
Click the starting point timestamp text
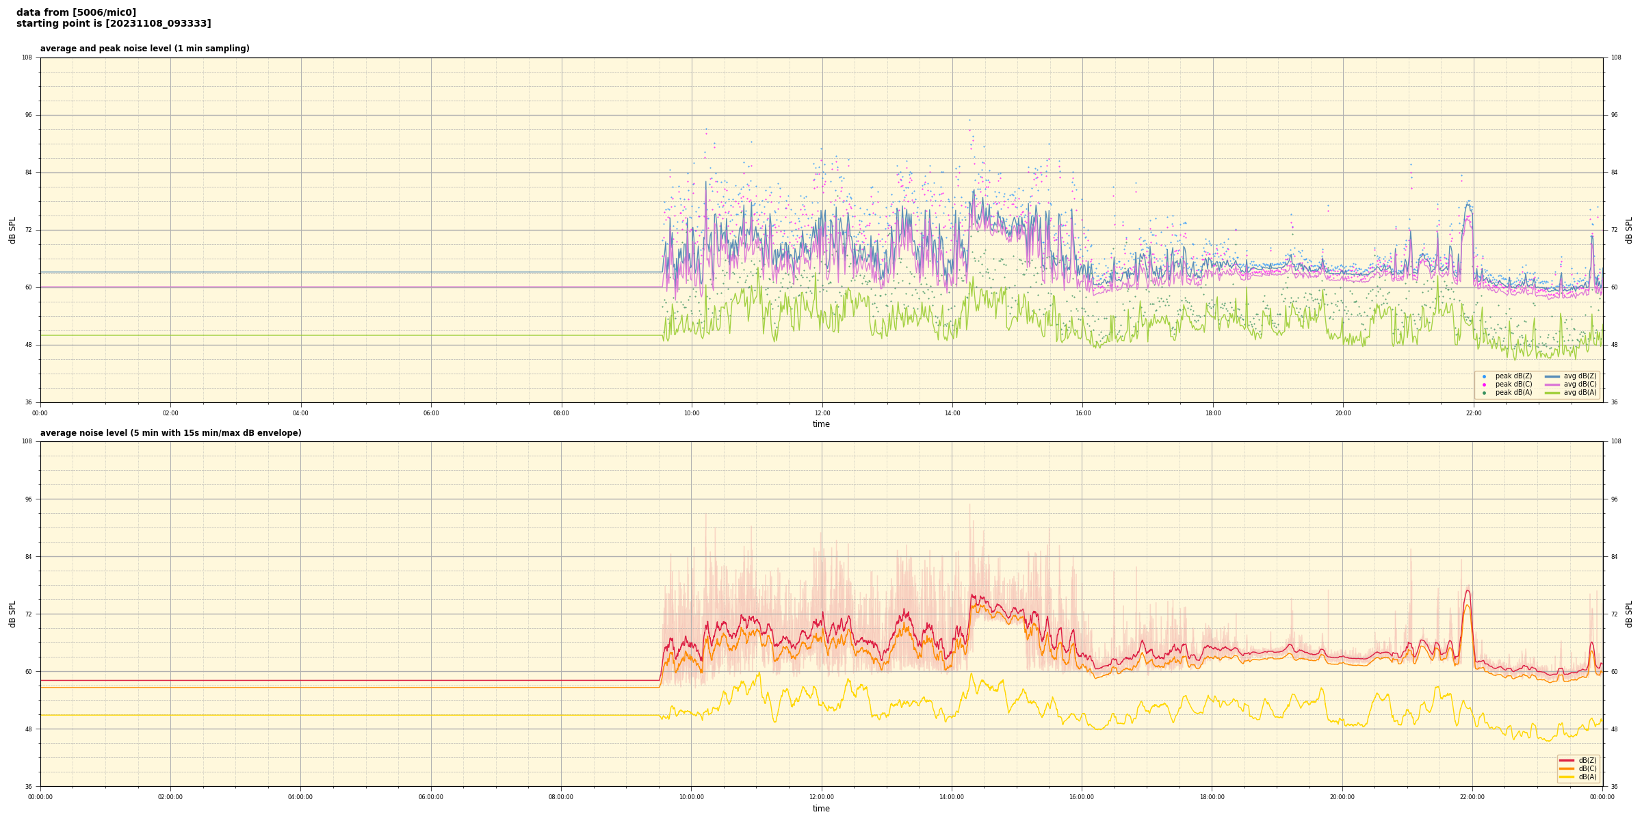coord(114,24)
